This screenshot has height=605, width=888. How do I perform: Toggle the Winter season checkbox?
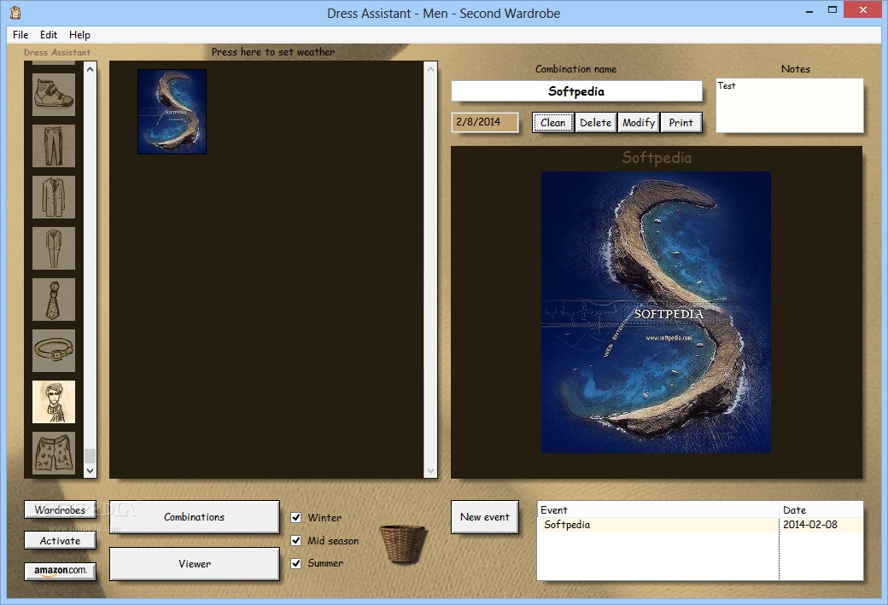[x=295, y=517]
